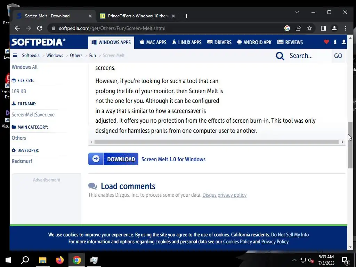Screen dimensions: 356x267
Task: Click the Google account icon in address bar
Action: (x=287, y=28)
